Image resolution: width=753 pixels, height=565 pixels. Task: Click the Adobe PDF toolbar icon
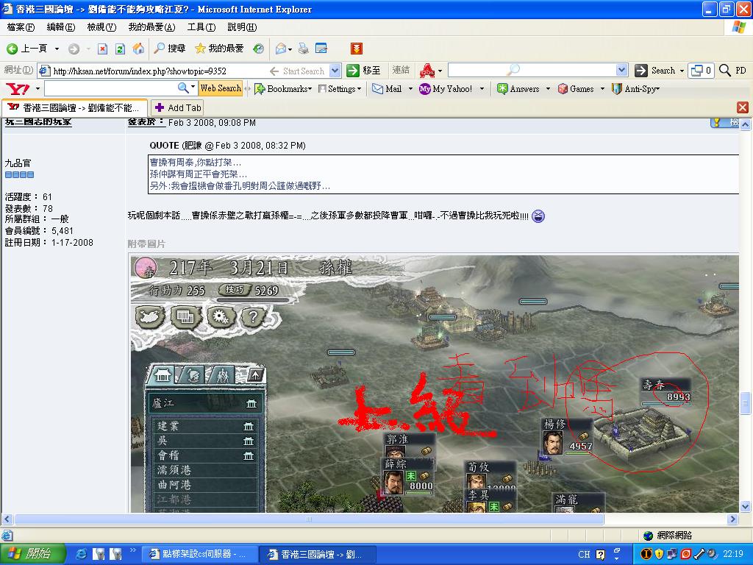tap(427, 71)
